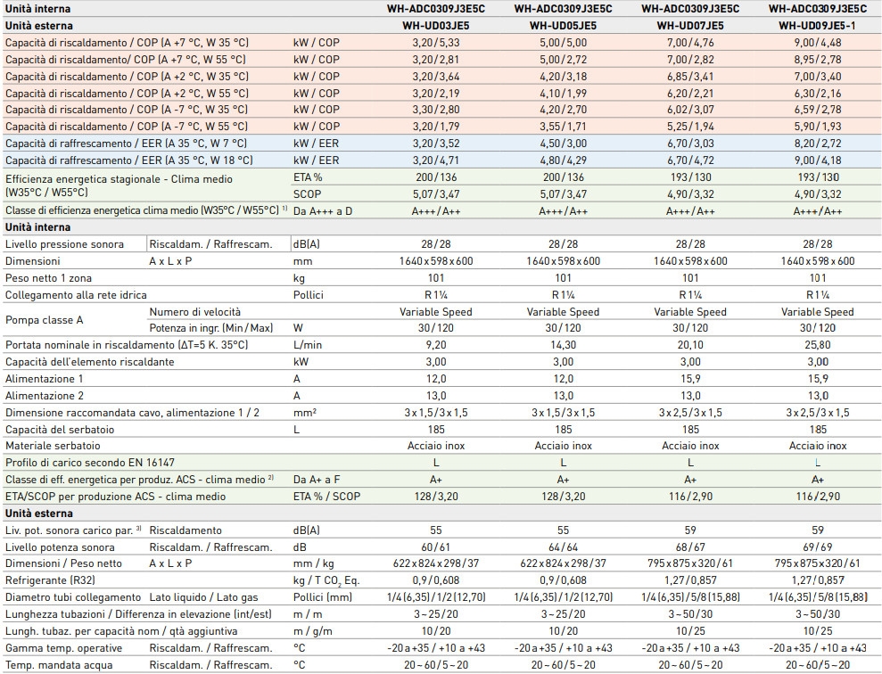Screen dimensions: 882x674
Task: Select the "Pompa classe A" label
Action: tap(44, 320)
